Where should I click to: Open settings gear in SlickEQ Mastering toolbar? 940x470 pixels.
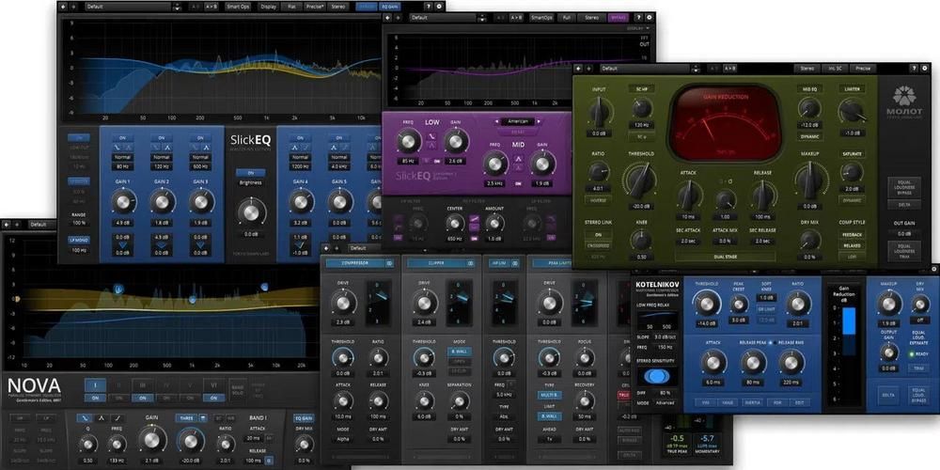(x=439, y=7)
